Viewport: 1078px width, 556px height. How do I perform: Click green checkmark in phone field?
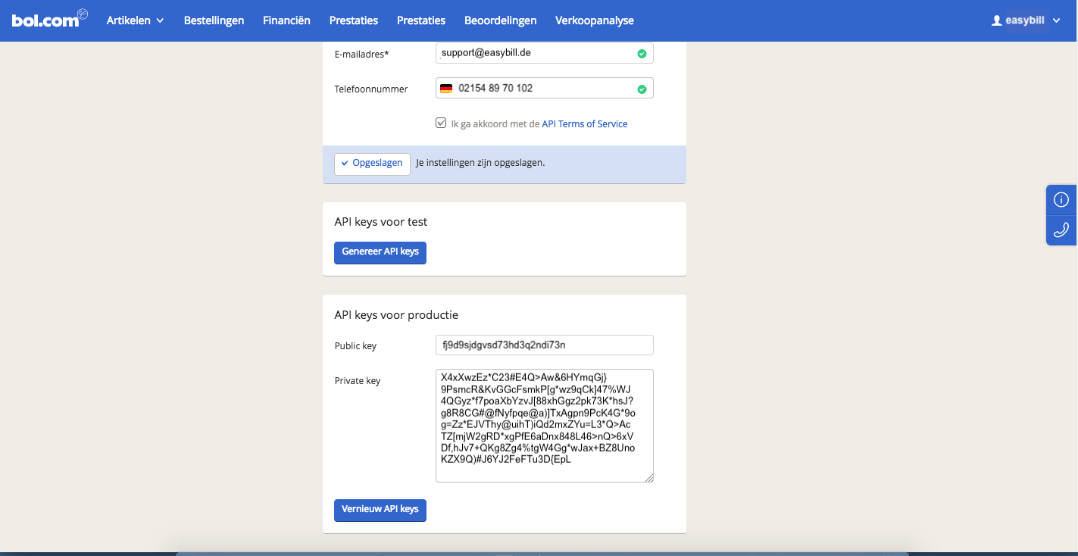pos(642,89)
